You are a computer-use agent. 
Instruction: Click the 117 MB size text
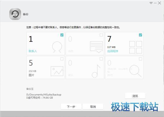111,47
